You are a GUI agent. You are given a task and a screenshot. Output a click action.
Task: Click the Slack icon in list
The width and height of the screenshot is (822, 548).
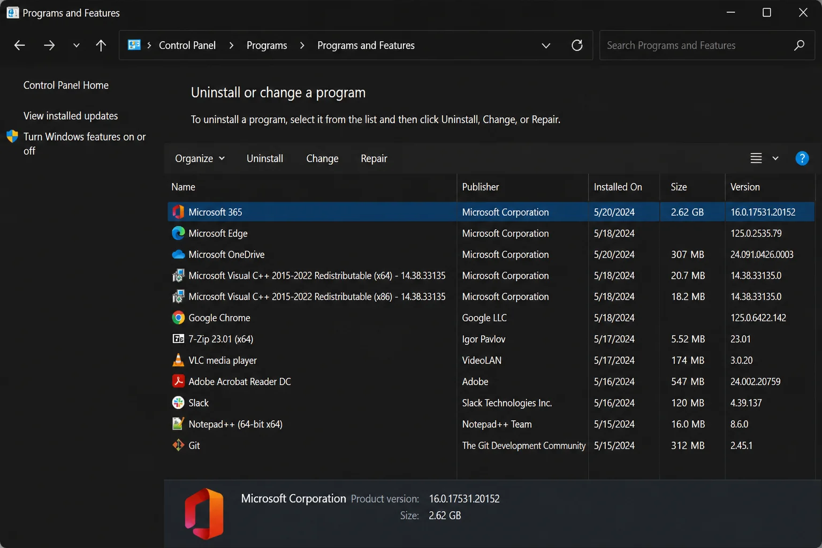tap(178, 402)
